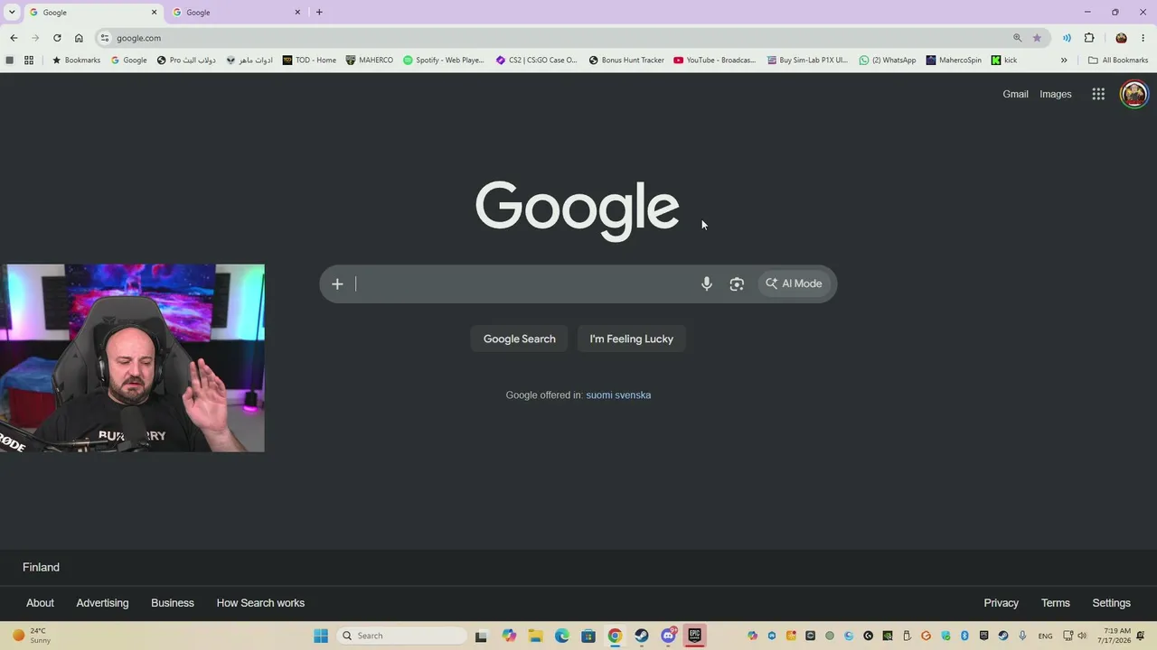Screen dimensions: 1157x650
Task: Switch Google language to suomi
Action: point(599,395)
